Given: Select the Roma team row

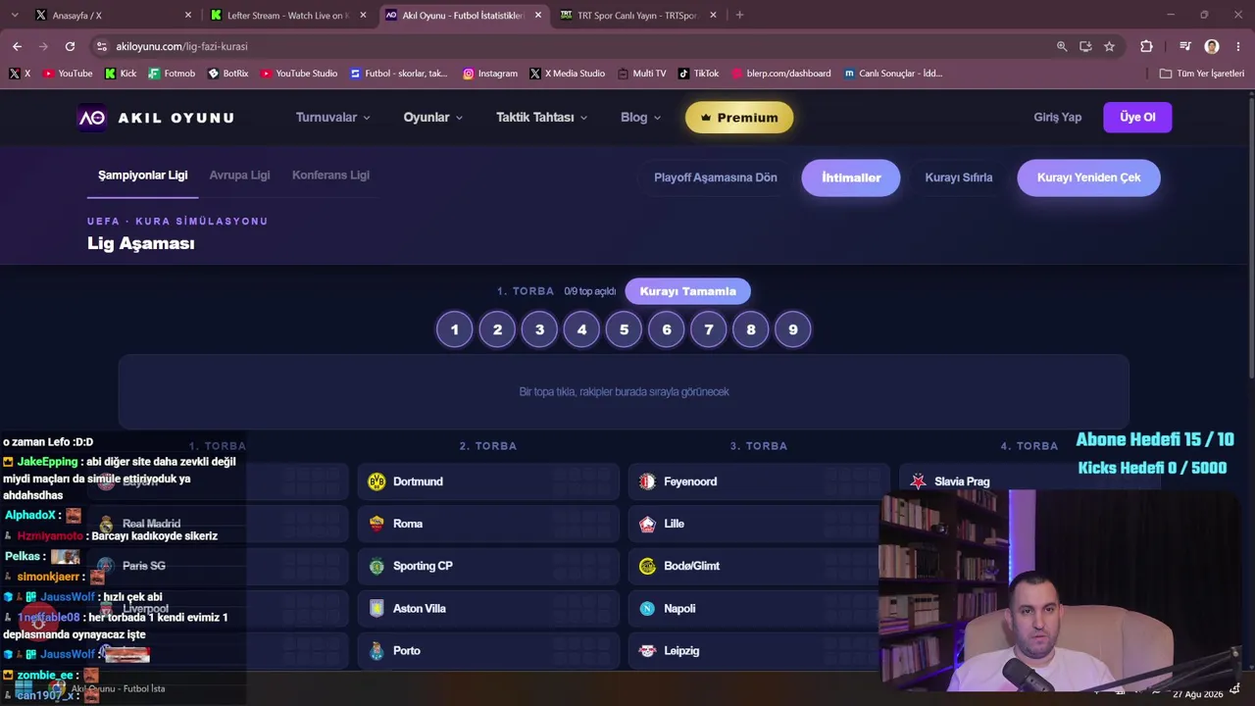Looking at the screenshot, I should pos(488,524).
